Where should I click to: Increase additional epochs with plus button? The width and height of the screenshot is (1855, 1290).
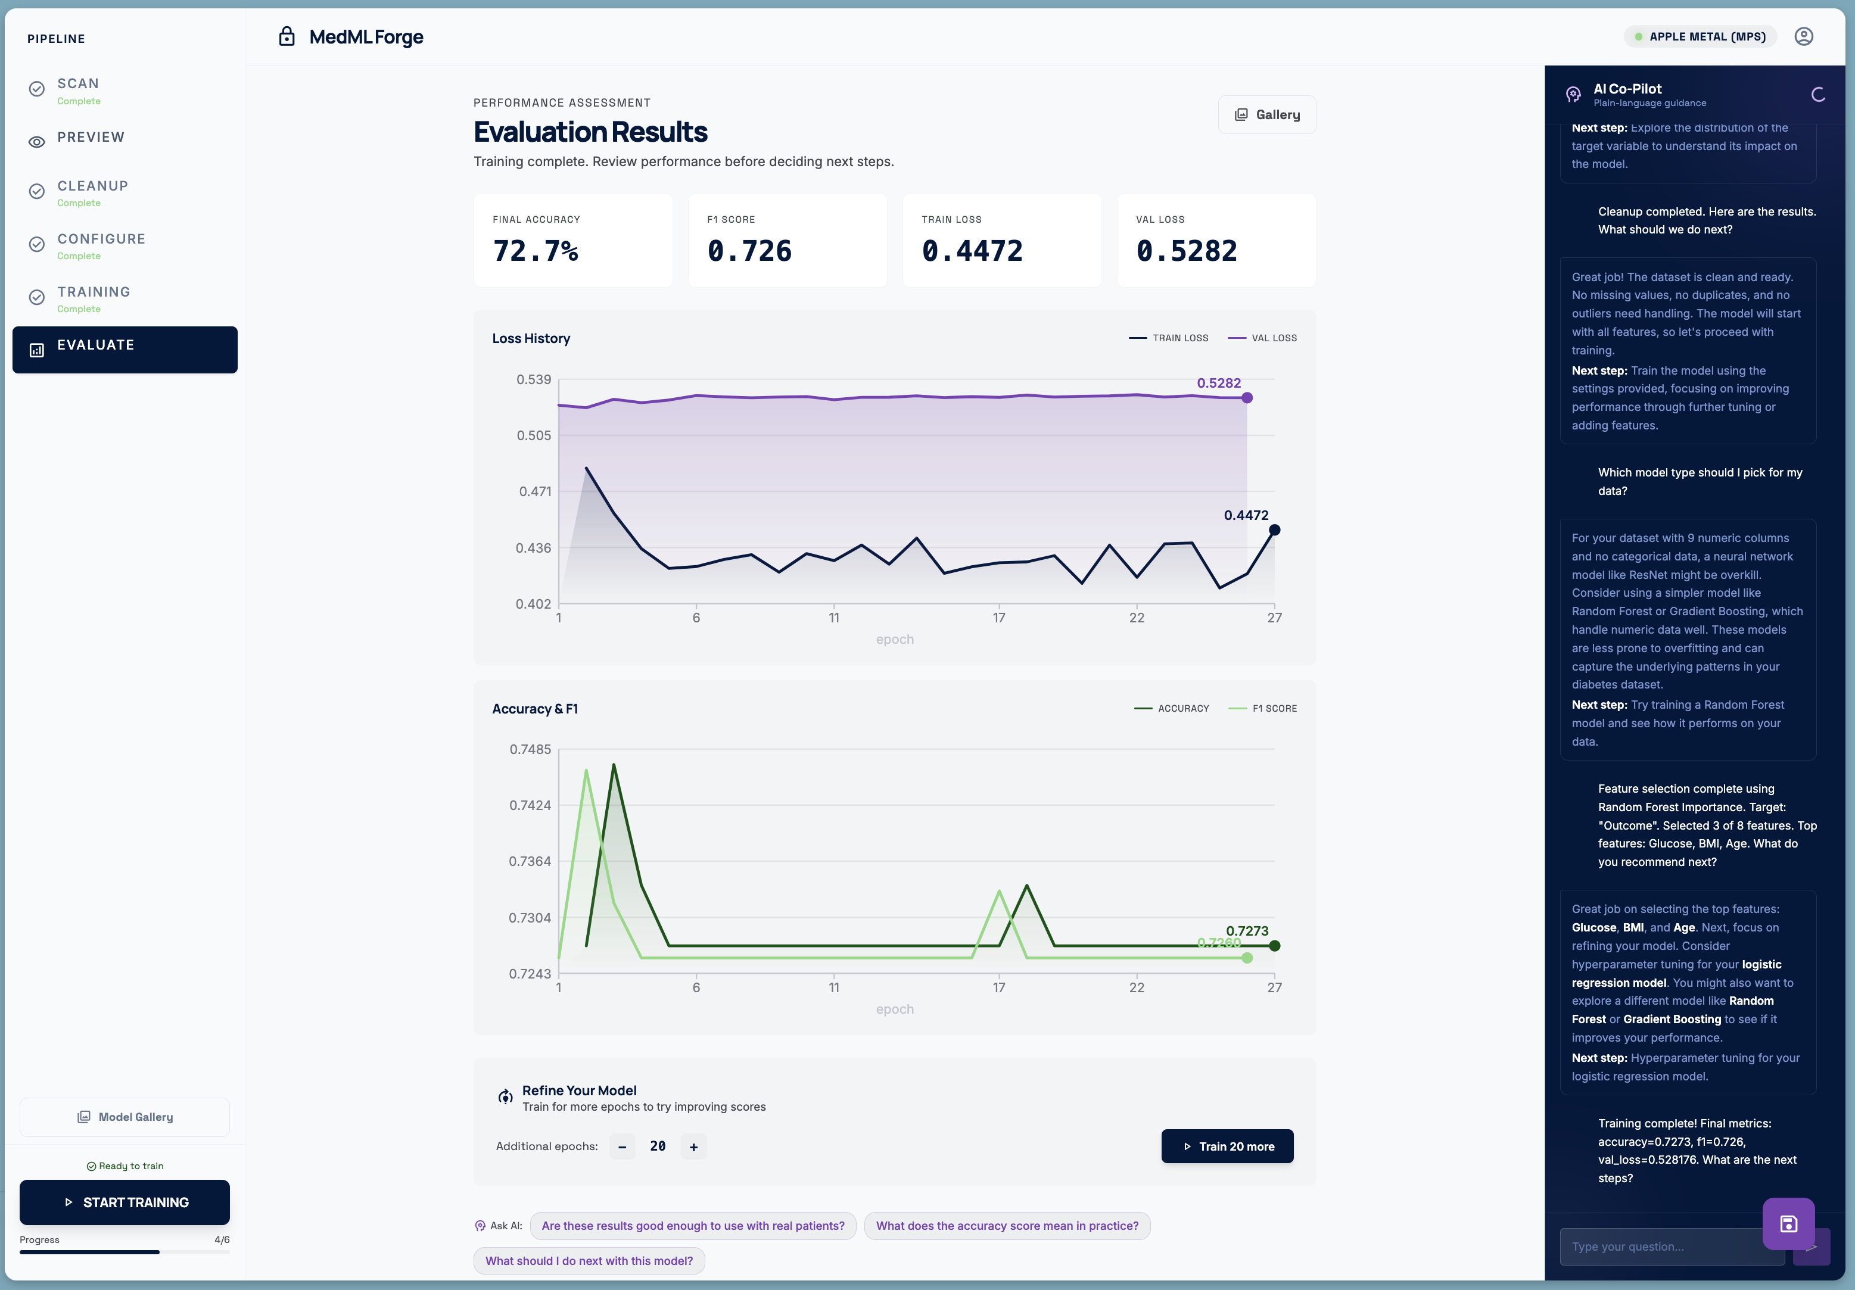pyautogui.click(x=693, y=1146)
